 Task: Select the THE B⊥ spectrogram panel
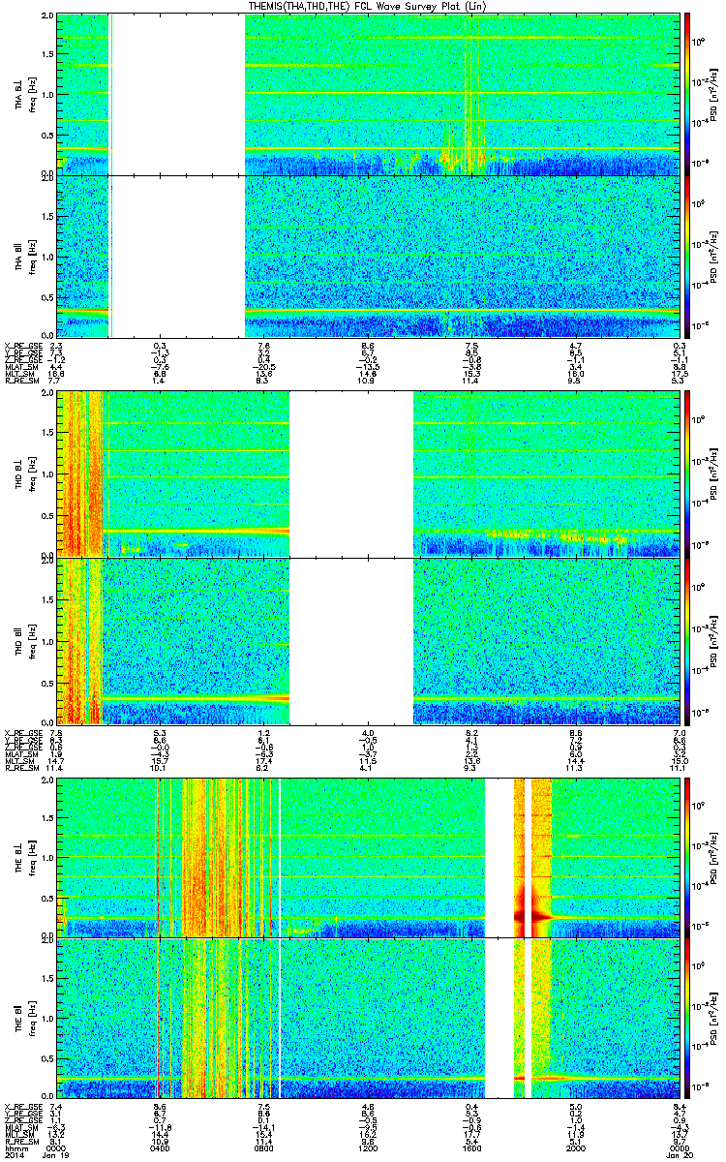[x=368, y=856]
